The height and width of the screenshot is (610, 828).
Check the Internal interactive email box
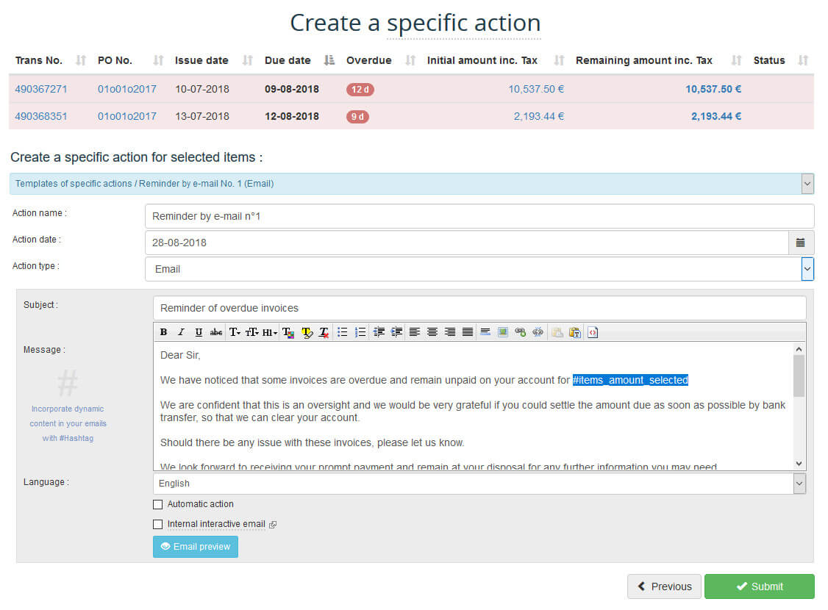(x=157, y=525)
